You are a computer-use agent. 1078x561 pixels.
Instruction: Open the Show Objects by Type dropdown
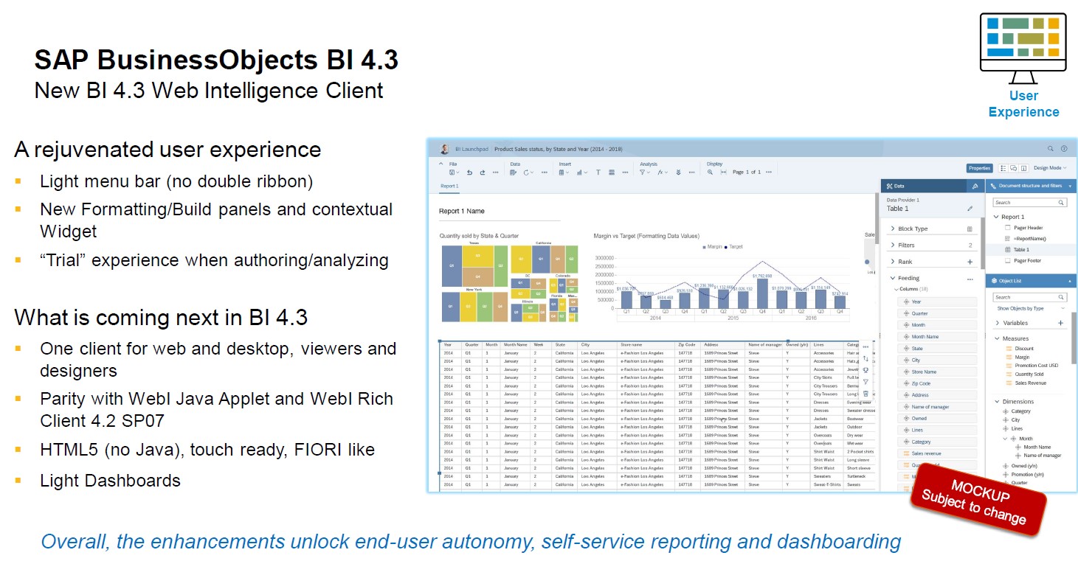click(x=1031, y=308)
